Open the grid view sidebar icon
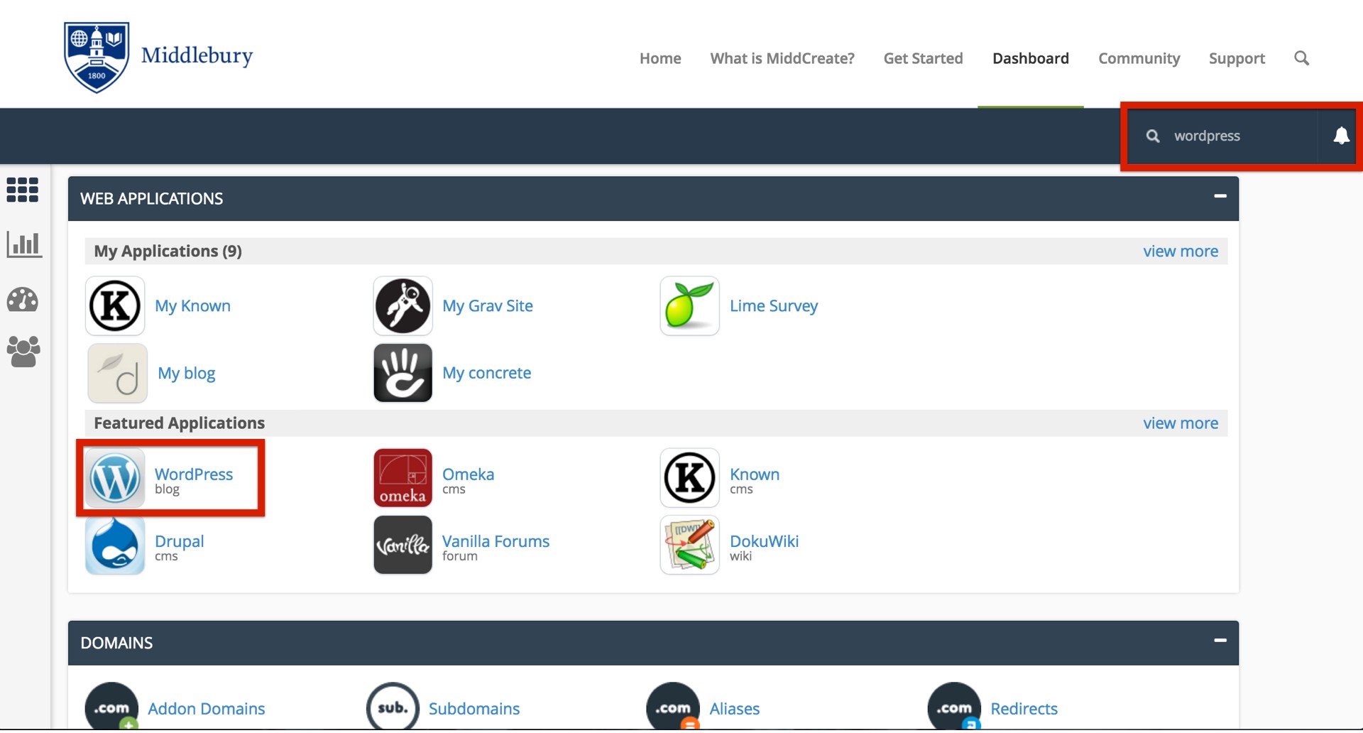 click(x=23, y=190)
